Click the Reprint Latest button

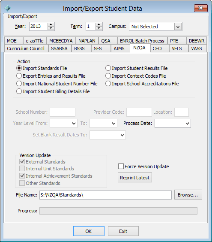click(x=135, y=178)
